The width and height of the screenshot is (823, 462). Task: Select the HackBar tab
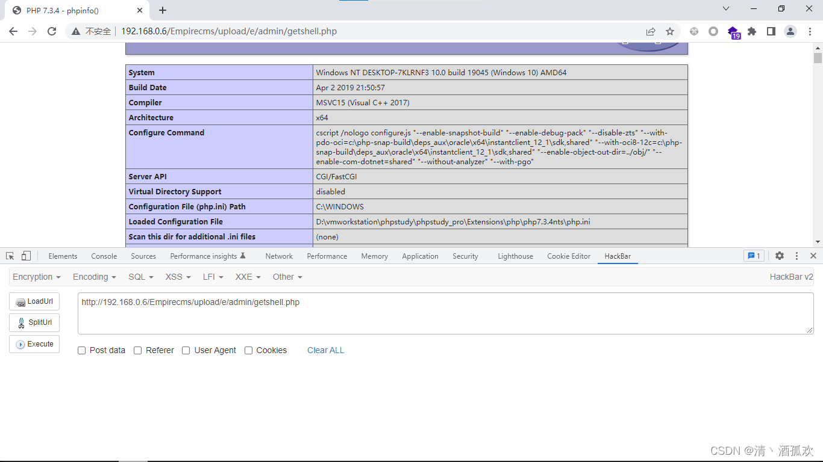618,256
